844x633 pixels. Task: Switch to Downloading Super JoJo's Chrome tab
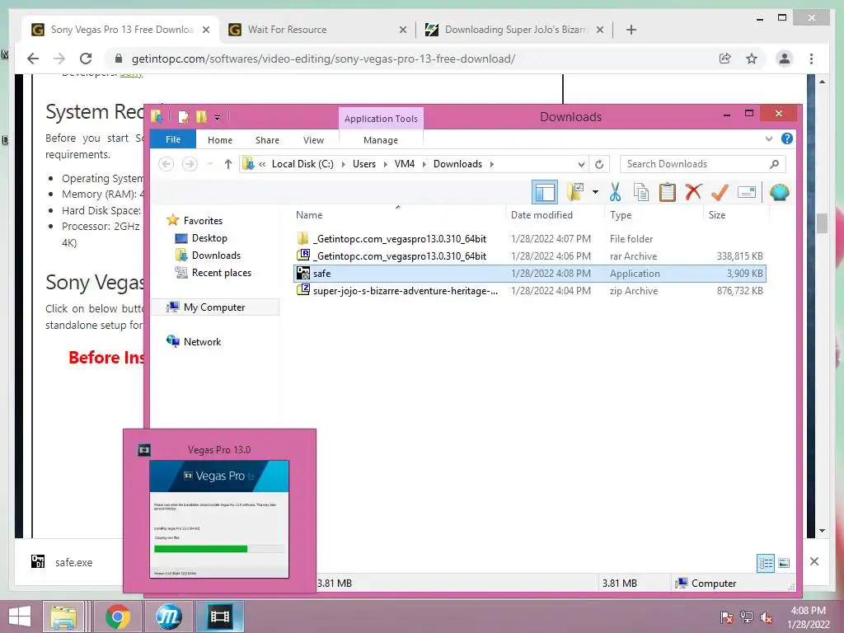coord(514,30)
